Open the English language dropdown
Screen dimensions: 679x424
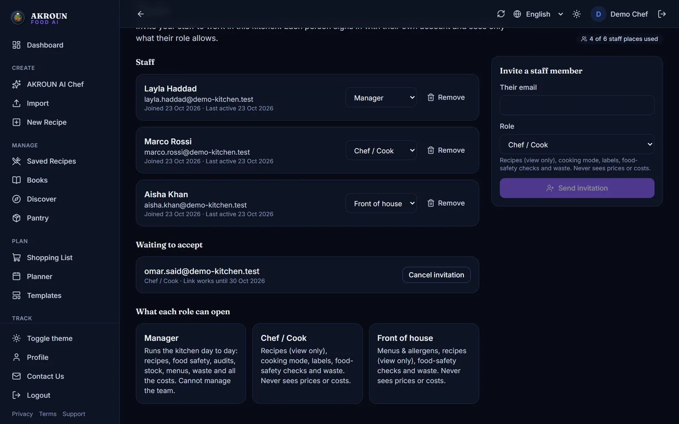coord(538,14)
